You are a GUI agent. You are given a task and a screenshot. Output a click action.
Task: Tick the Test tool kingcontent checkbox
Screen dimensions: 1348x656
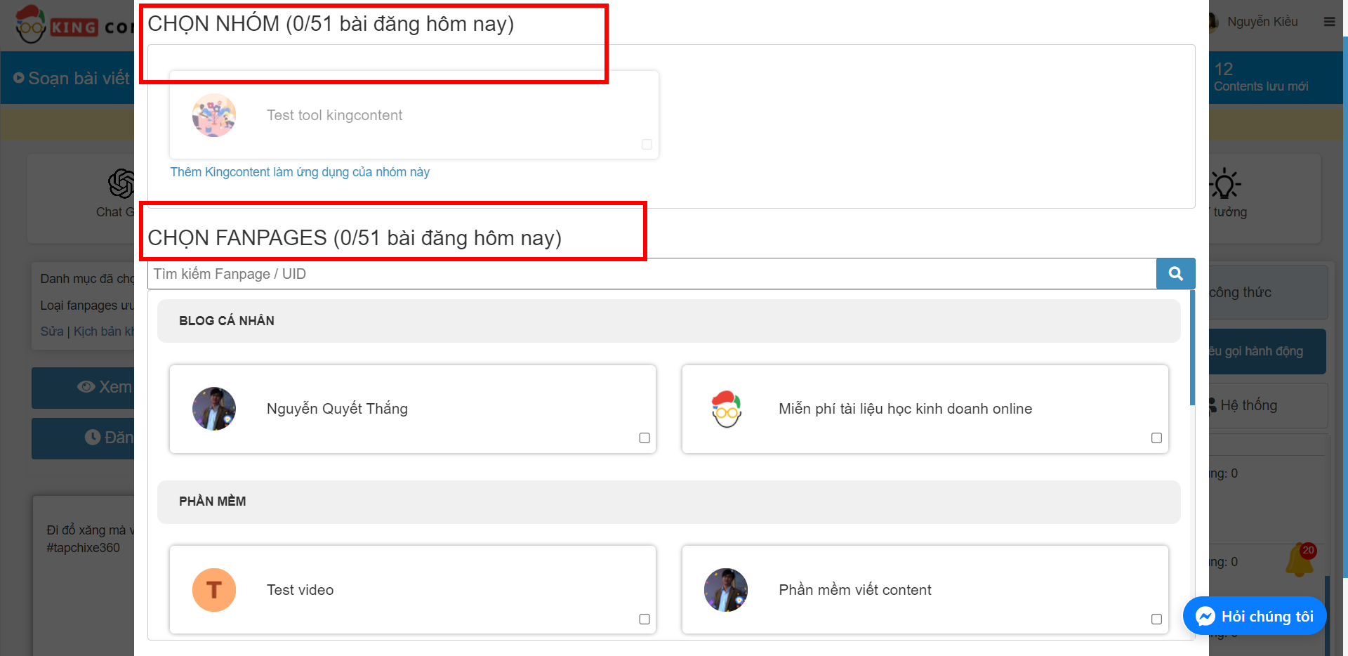(647, 145)
